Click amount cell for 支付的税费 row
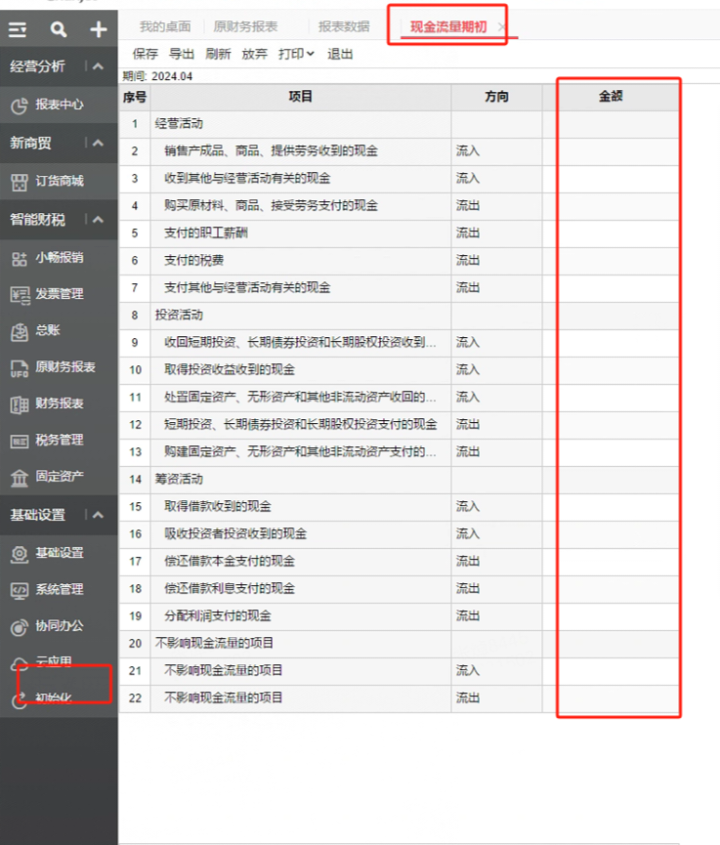Viewport: 720px width, 845px height. click(x=611, y=261)
